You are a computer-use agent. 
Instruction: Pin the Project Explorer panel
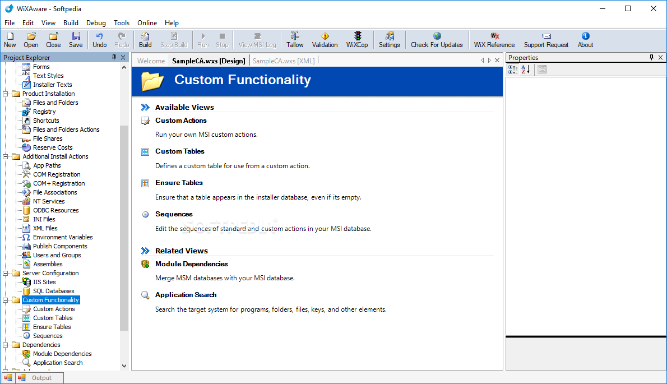tap(114, 57)
